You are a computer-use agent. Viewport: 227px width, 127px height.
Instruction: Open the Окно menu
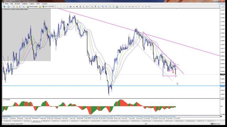pos(38,4)
